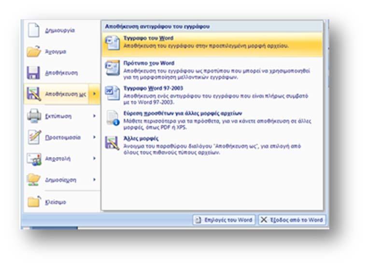The image size is (367, 267).
Task: Click description about μορφοποίηση μελλοντικών εγγράφων
Action: click(216, 74)
